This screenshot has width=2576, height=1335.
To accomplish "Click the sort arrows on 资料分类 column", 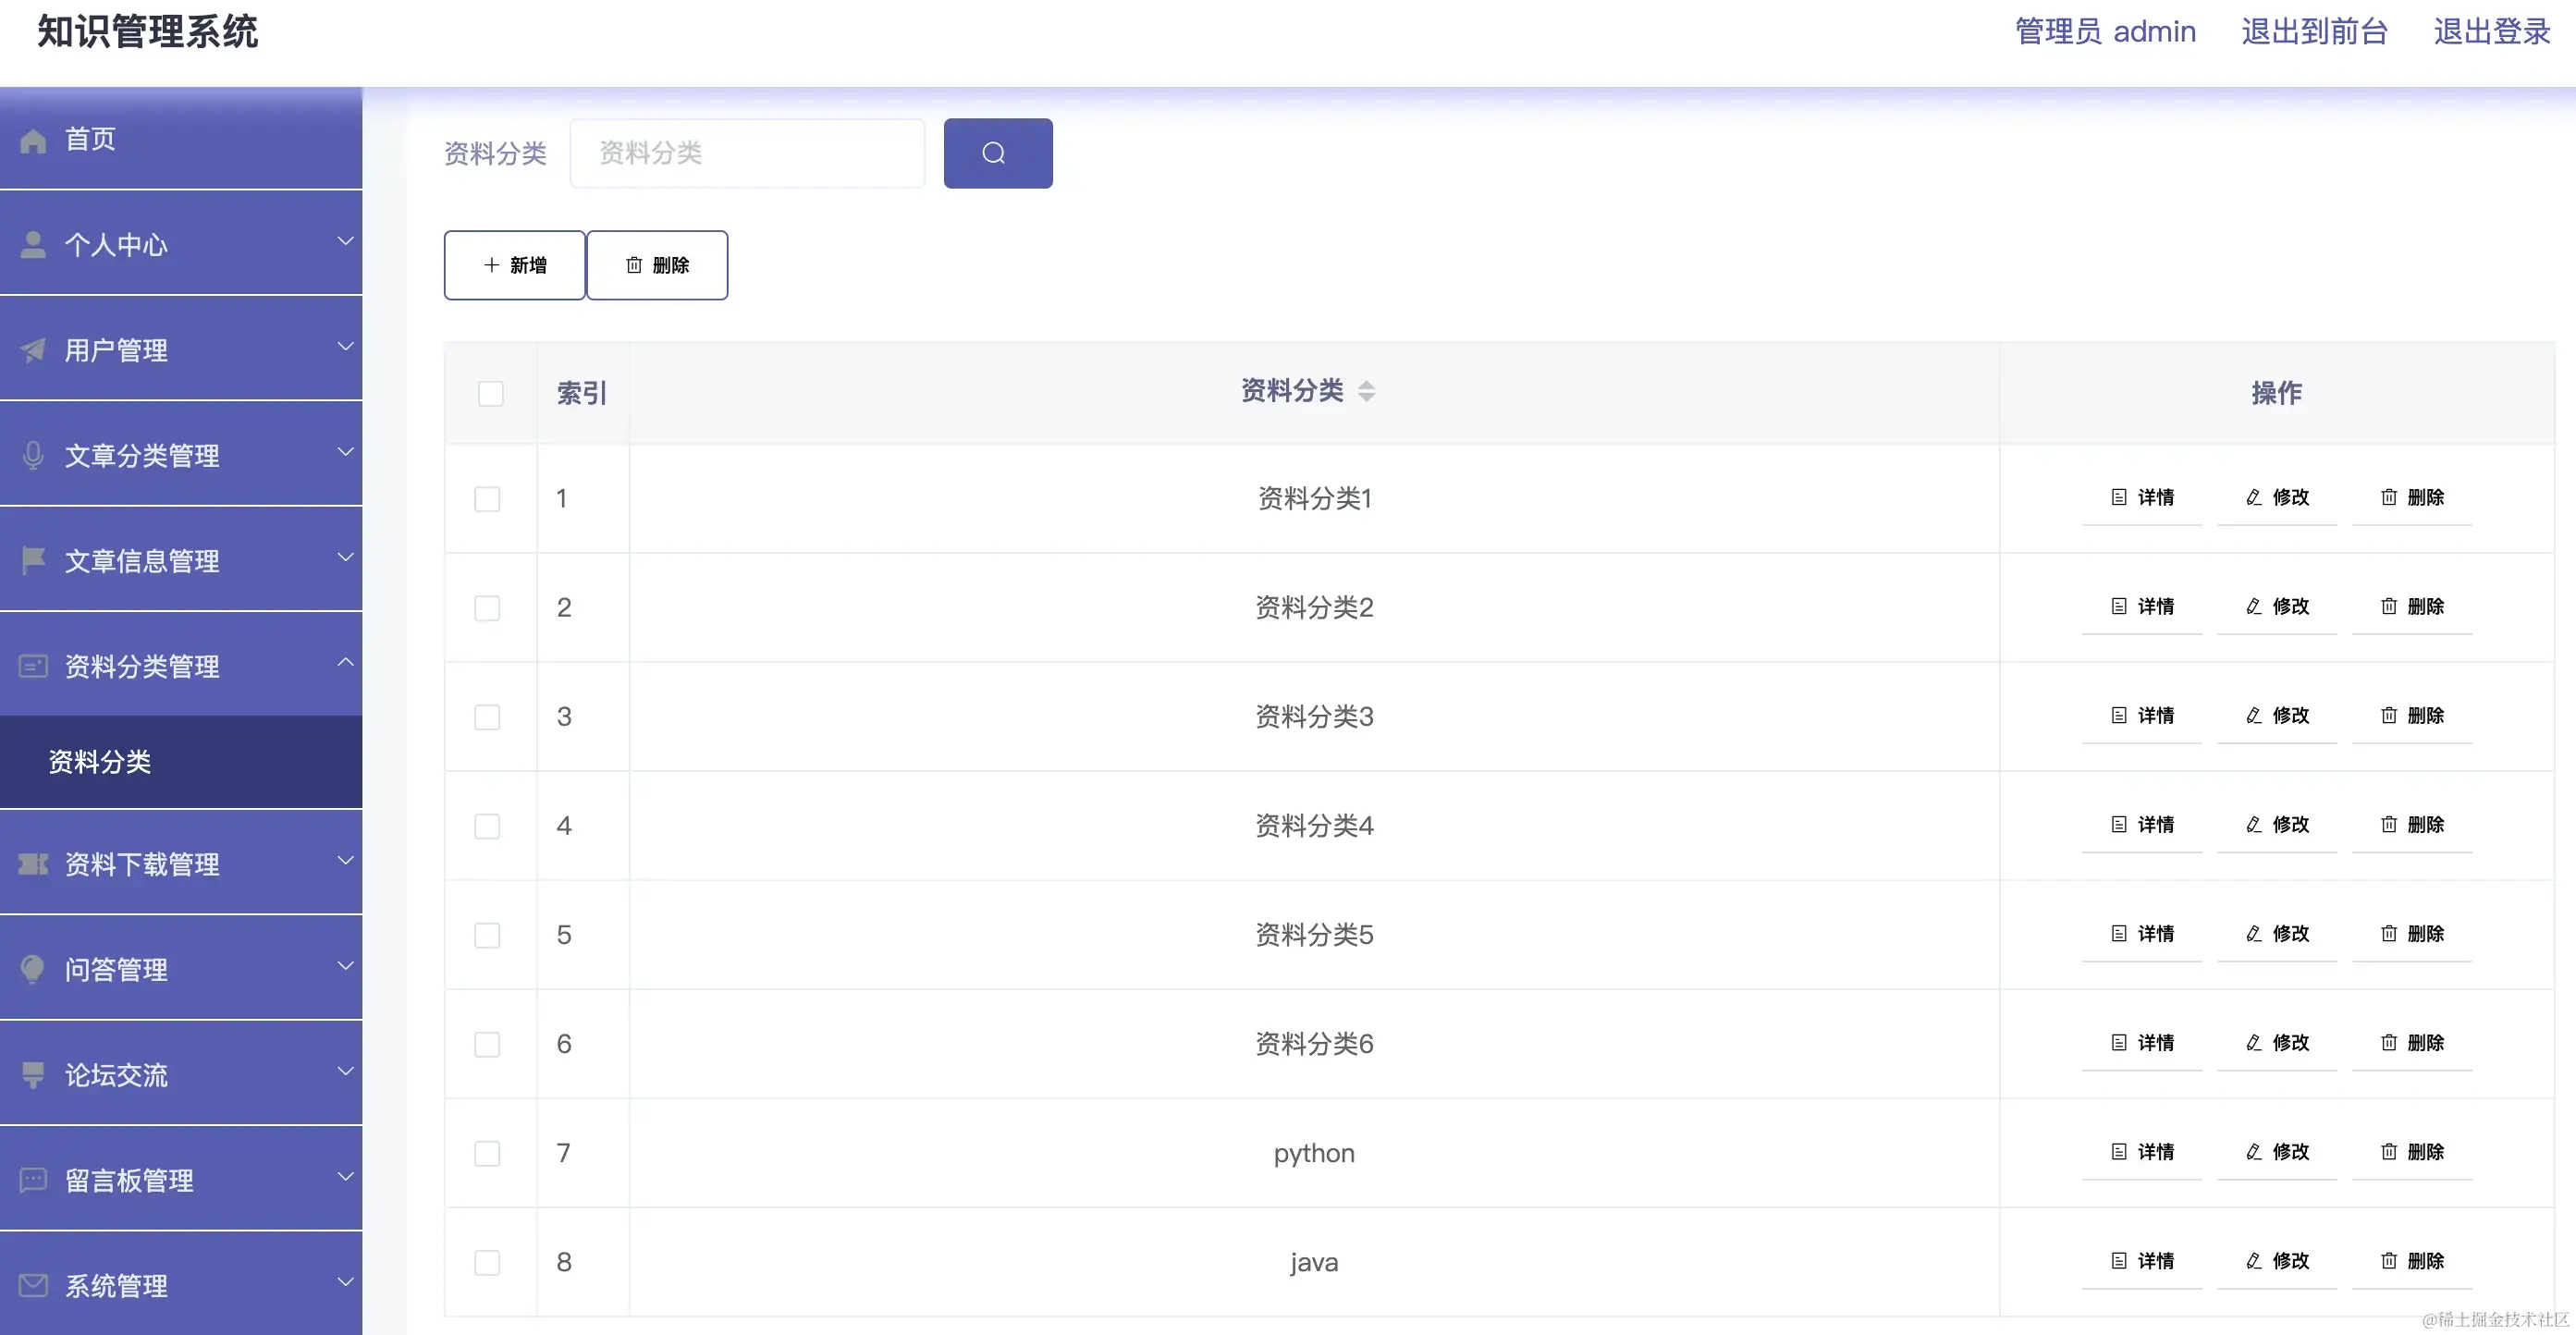I will (1366, 391).
